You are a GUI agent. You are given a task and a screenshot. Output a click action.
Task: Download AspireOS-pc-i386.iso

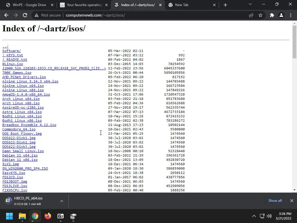(x=23, y=107)
